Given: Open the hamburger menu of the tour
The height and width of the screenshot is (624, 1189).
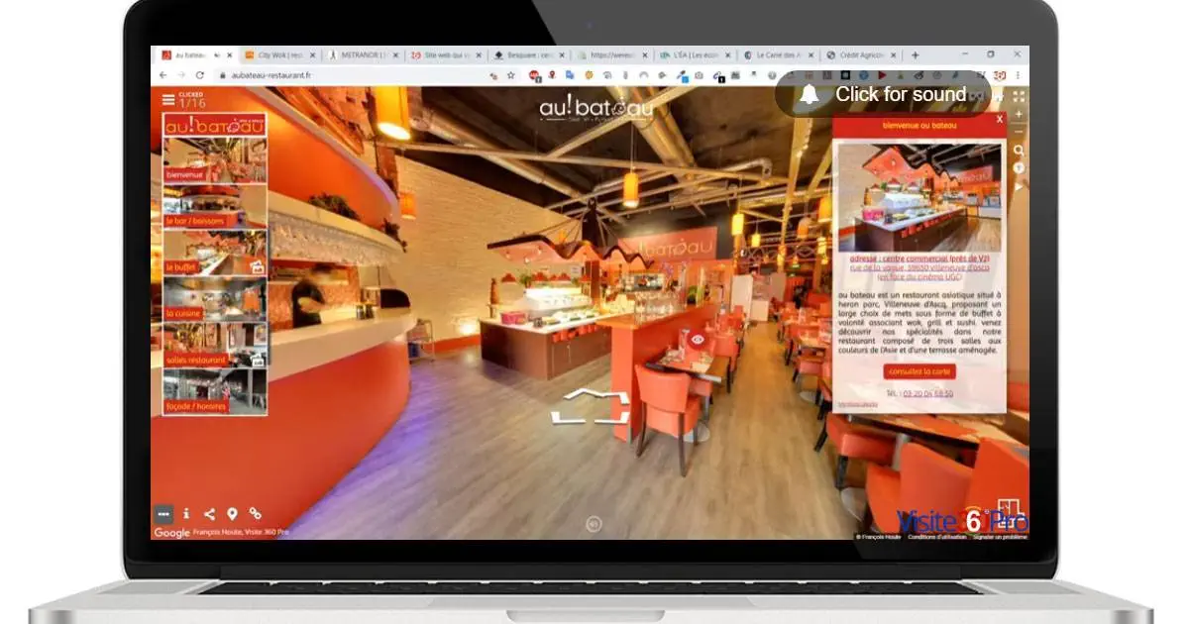Looking at the screenshot, I should pos(167,100).
